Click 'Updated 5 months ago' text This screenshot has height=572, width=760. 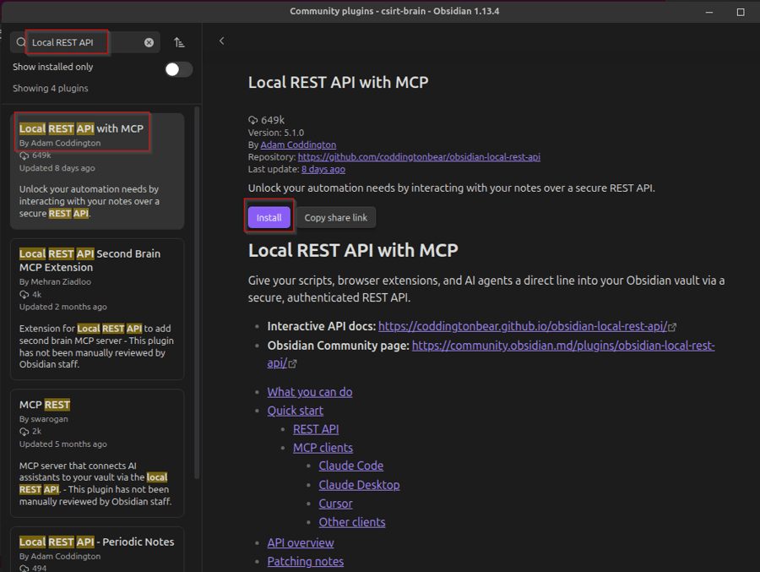(63, 444)
